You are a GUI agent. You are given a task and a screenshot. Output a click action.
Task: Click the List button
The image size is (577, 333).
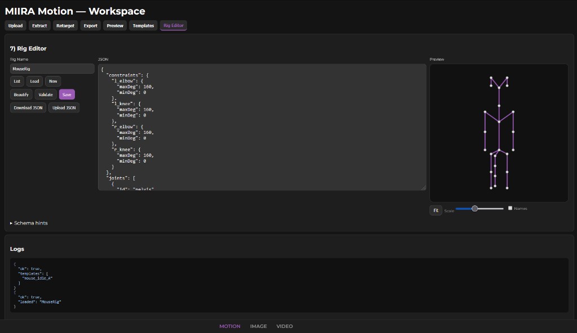[17, 81]
